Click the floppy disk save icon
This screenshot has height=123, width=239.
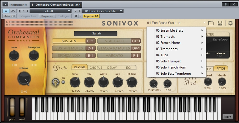(x=220, y=23)
